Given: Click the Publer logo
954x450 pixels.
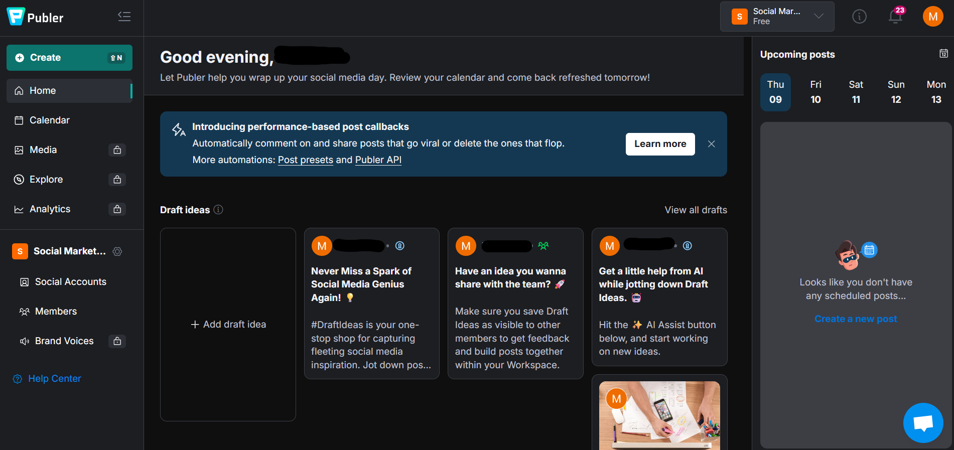Looking at the screenshot, I should click(35, 18).
